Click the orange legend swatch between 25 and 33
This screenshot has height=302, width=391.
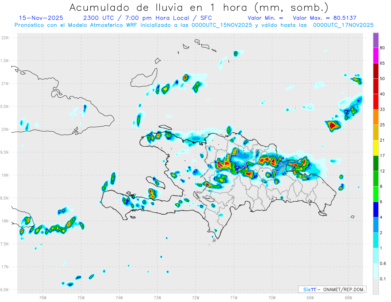coord(376,117)
